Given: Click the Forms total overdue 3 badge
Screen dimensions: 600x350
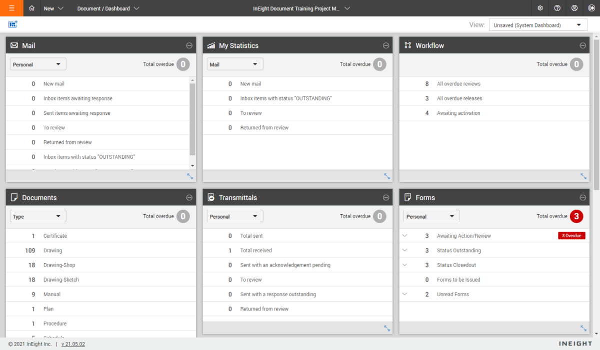Looking at the screenshot, I should pyautogui.click(x=576, y=216).
